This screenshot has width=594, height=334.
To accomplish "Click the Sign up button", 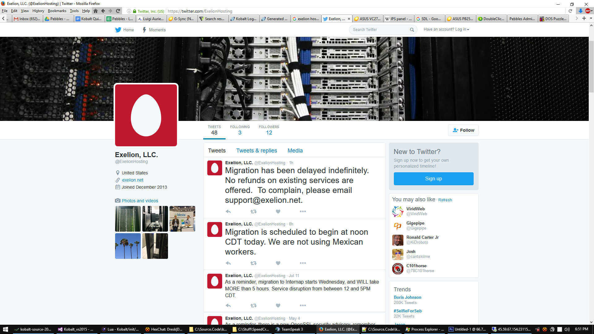I will point(433,179).
